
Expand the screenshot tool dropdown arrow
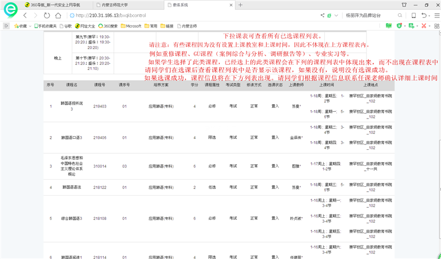431,25
